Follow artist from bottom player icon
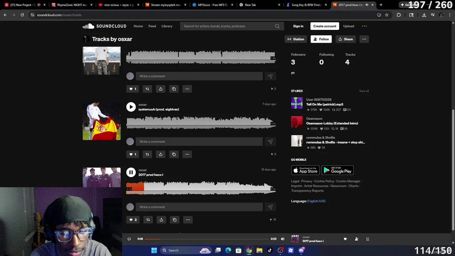Screen dimensions: 455x256 [357, 239]
